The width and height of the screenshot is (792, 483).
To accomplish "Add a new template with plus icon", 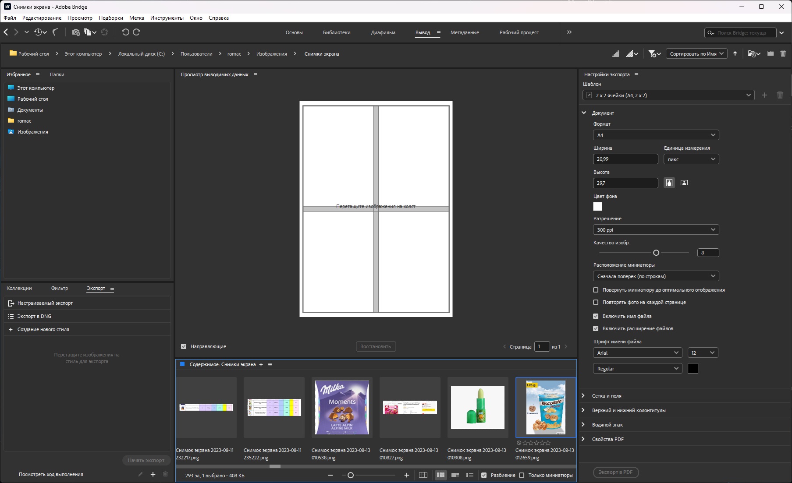I will 764,95.
